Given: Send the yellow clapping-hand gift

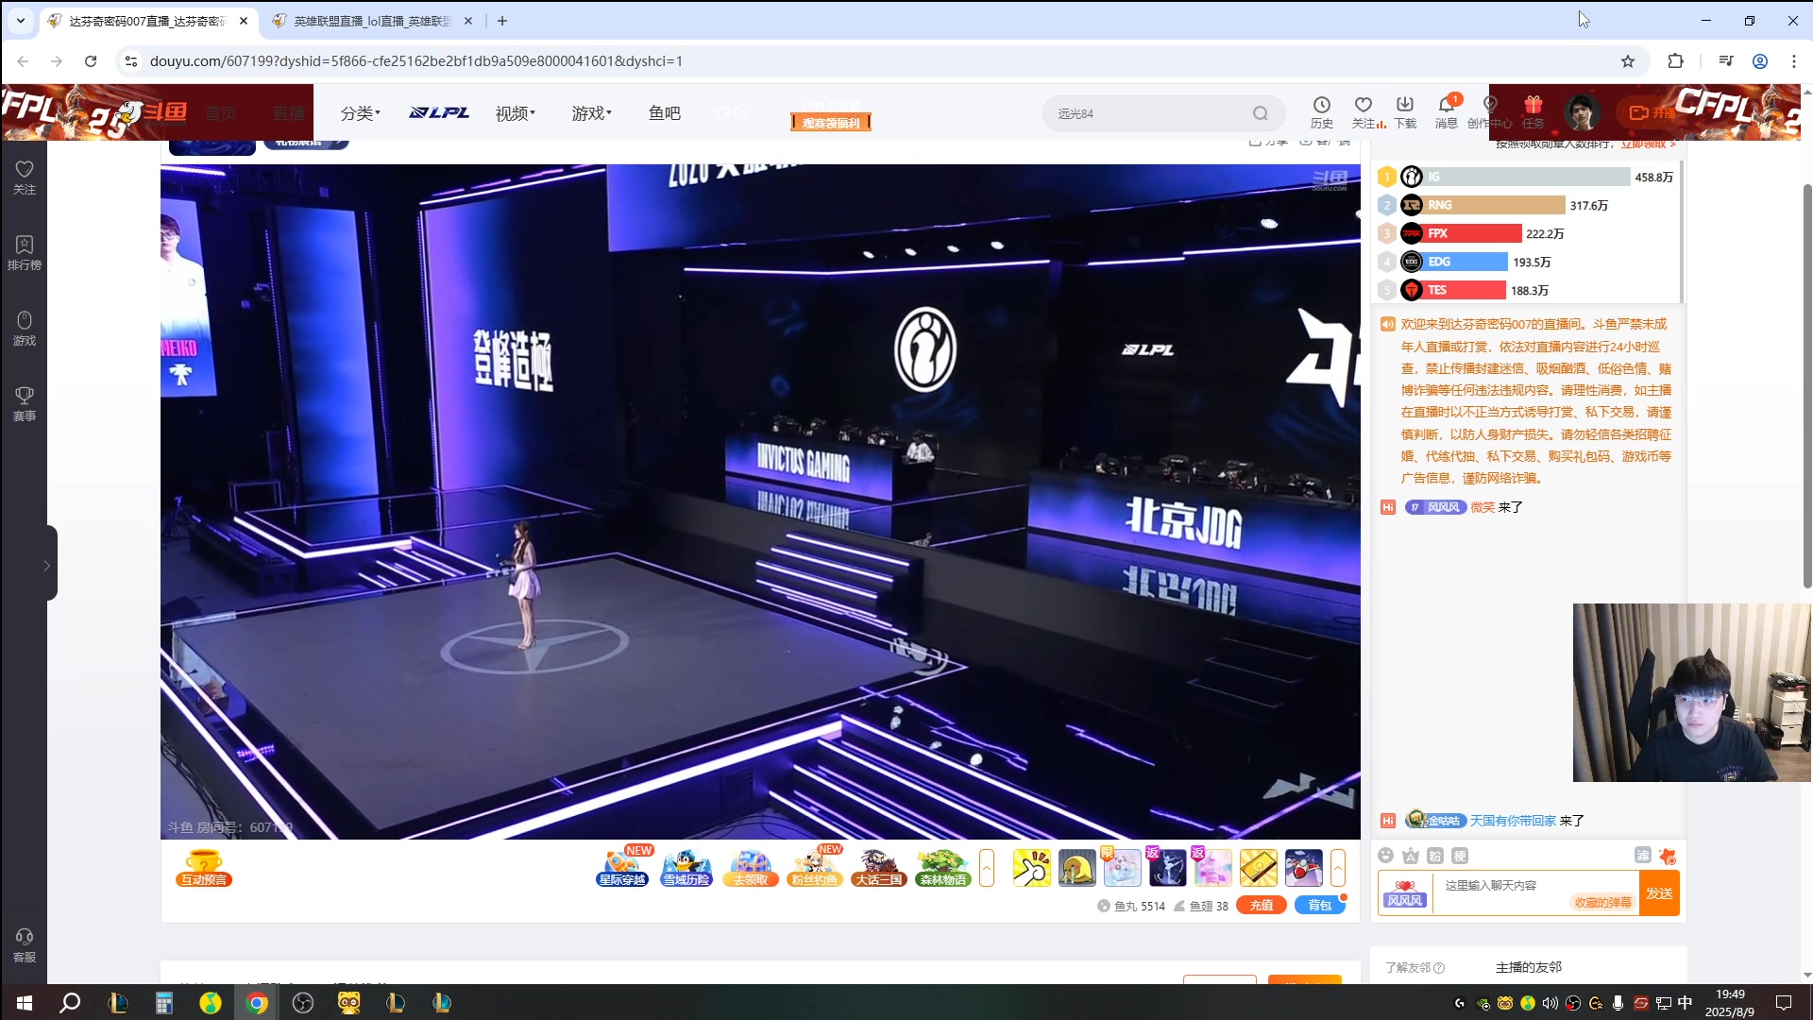Looking at the screenshot, I should click(x=1031, y=868).
